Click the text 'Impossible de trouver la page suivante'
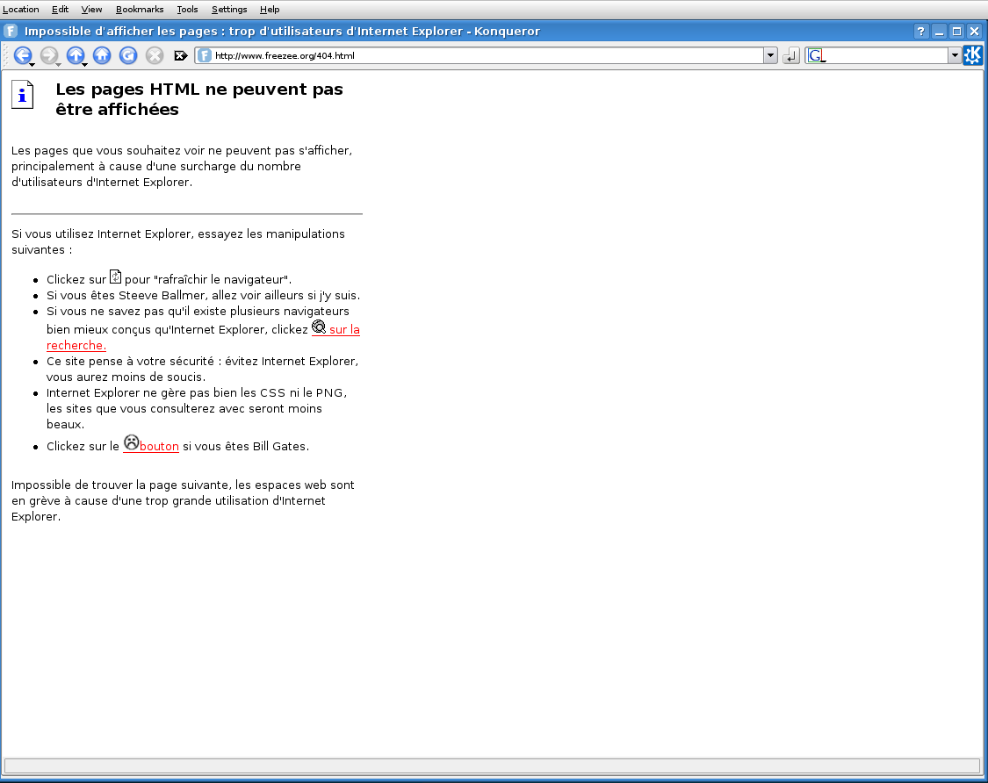Screen dimensions: 988x783 coord(120,485)
